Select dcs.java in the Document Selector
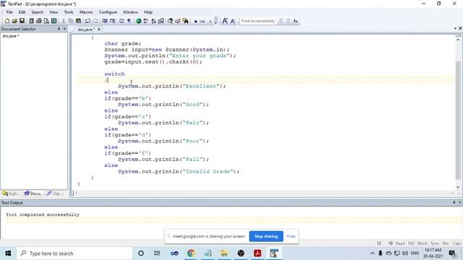 [11, 36]
